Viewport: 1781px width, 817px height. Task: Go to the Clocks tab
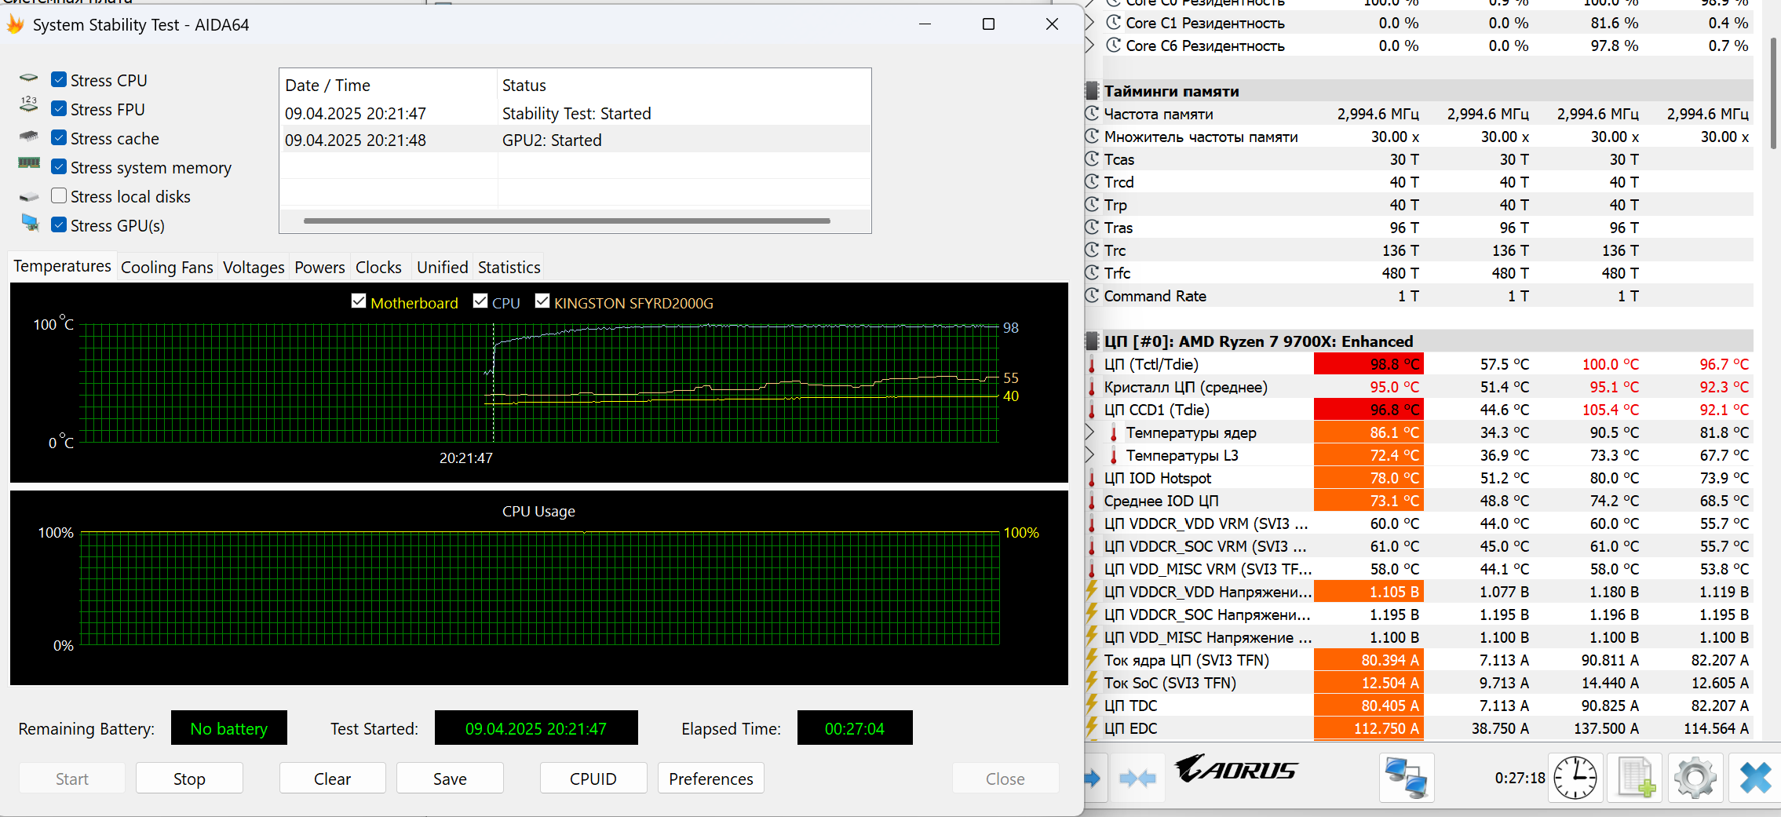click(378, 268)
